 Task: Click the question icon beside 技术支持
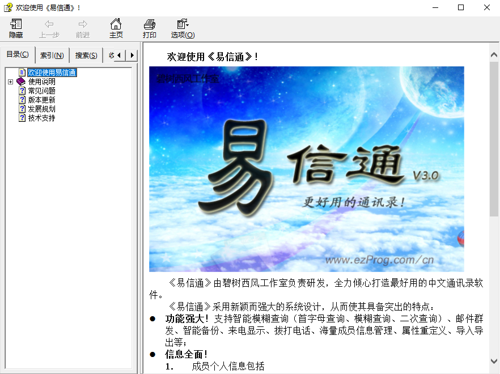point(22,118)
